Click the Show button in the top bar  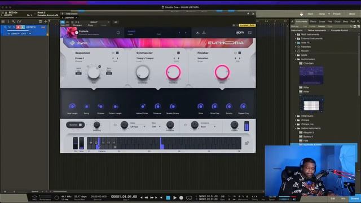coord(352,14)
